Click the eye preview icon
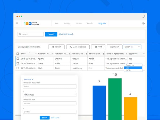160x120 pixels. point(143,23)
